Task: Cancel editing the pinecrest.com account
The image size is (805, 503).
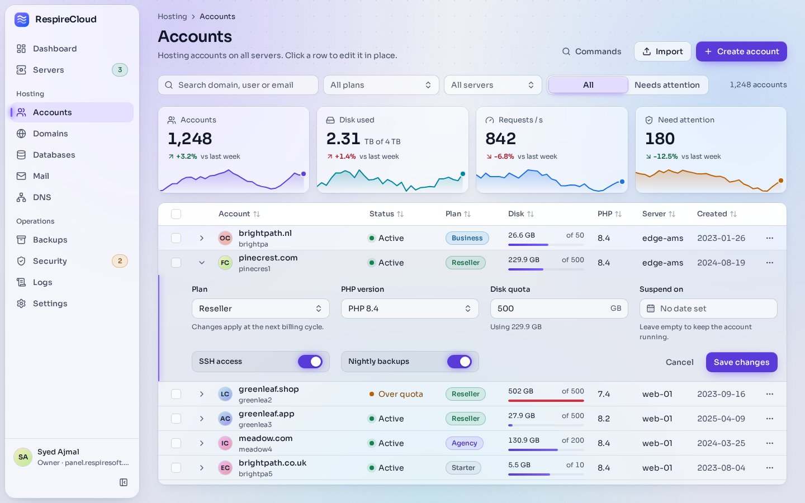Action: click(680, 362)
